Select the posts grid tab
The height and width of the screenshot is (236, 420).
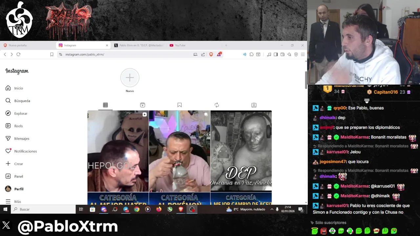105,105
